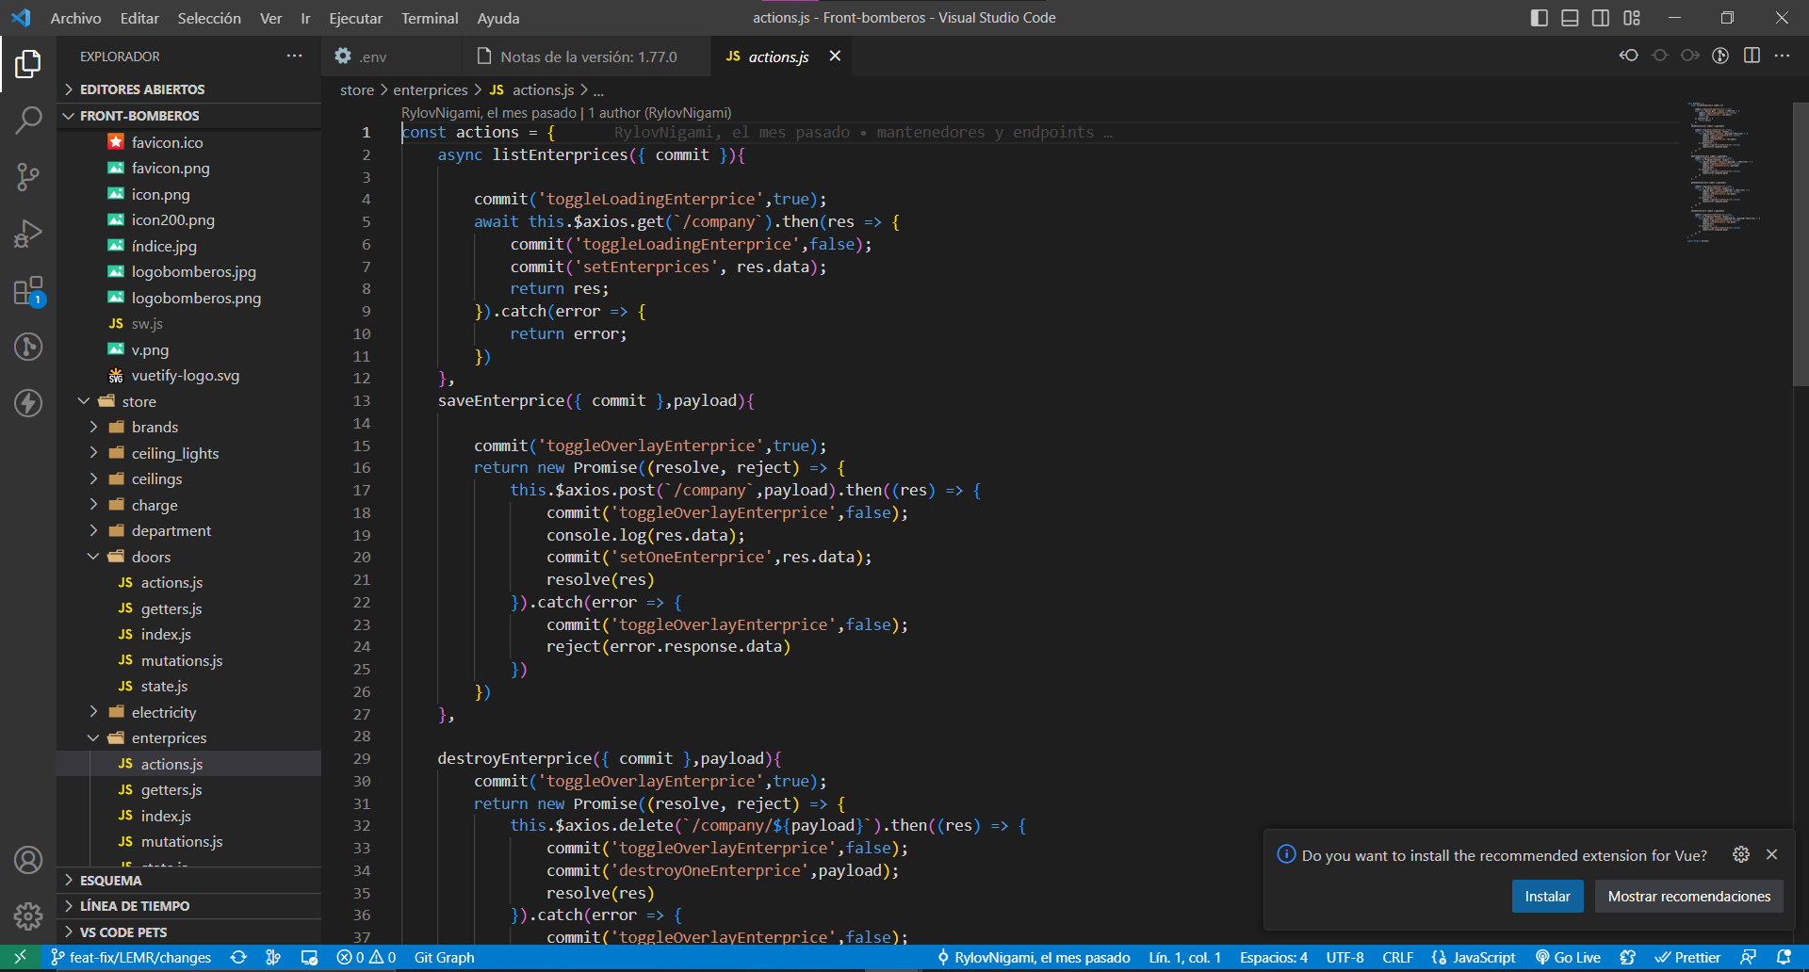1809x972 pixels.
Task: Click the CRLF line ending indicator
Action: pyautogui.click(x=1397, y=957)
